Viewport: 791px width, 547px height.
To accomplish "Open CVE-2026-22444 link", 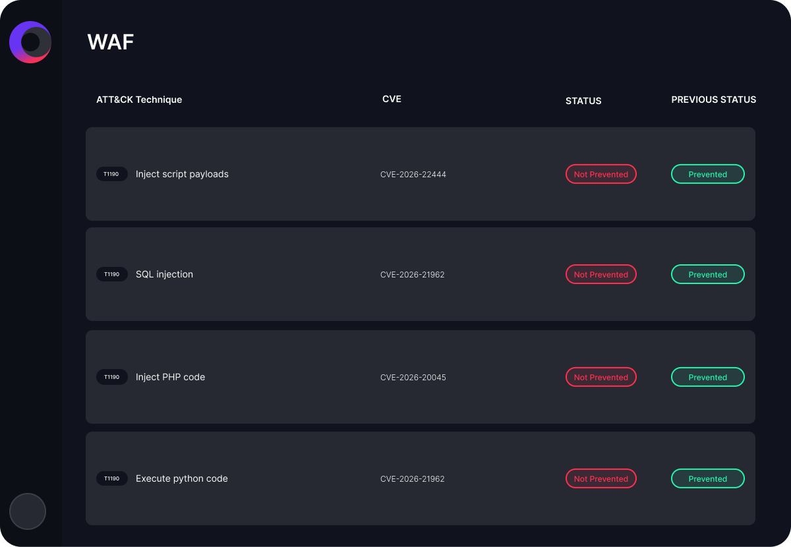I will pos(413,175).
